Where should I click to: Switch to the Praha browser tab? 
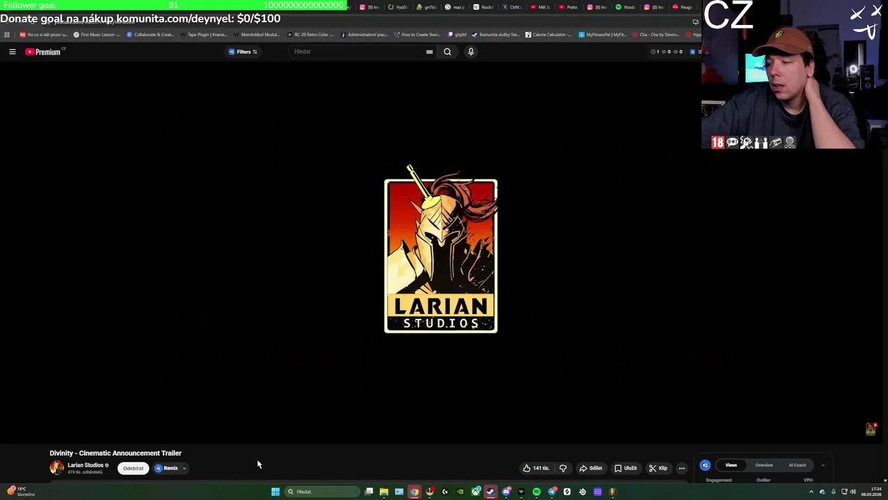coord(569,7)
